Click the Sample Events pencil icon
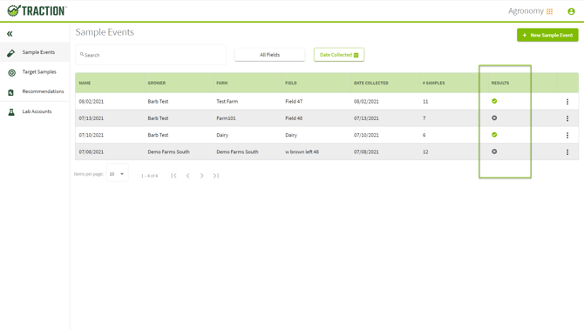 pos(11,53)
